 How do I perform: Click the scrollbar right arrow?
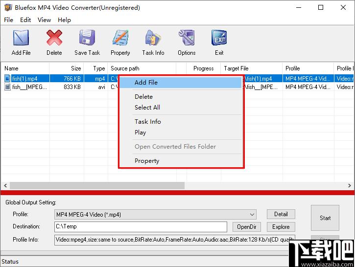[x=349, y=186]
